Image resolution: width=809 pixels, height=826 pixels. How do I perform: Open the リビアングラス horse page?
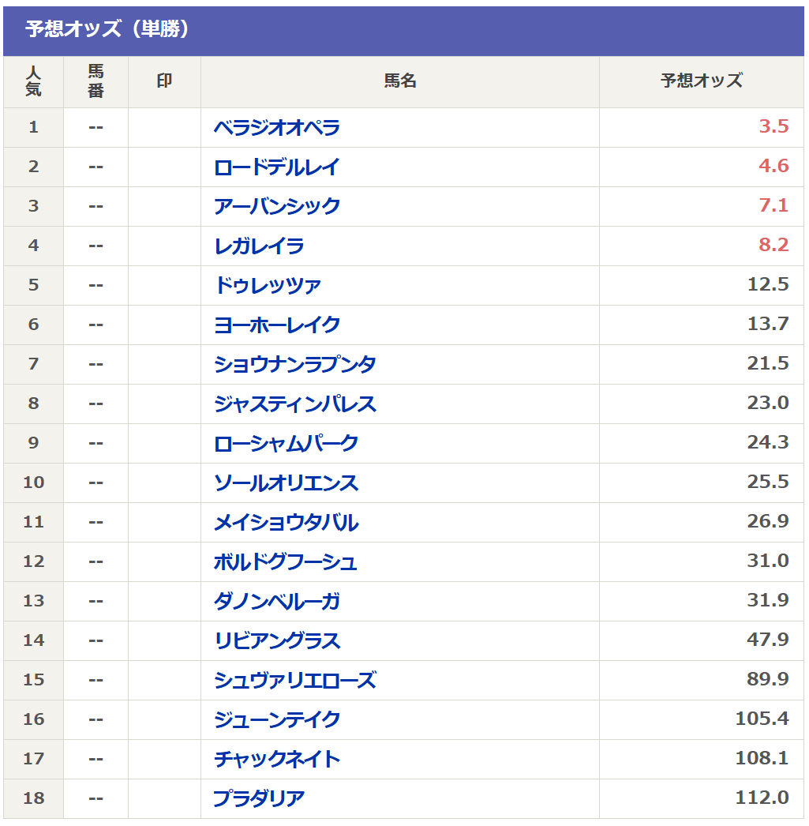[277, 642]
